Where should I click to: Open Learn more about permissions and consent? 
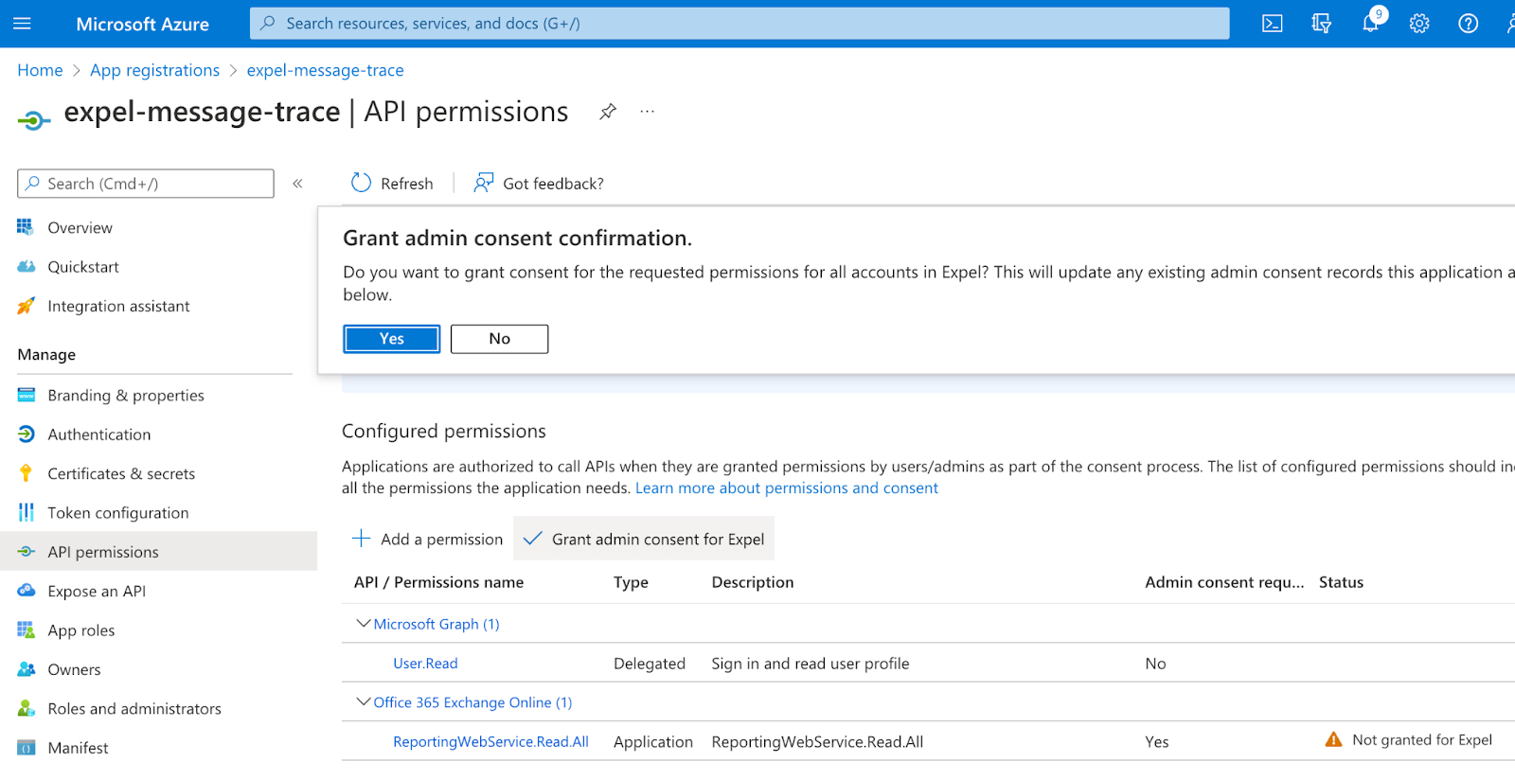coord(787,487)
